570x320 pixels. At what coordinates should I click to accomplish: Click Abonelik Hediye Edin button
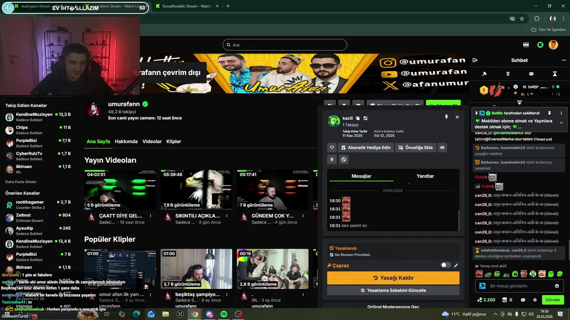[x=366, y=148]
